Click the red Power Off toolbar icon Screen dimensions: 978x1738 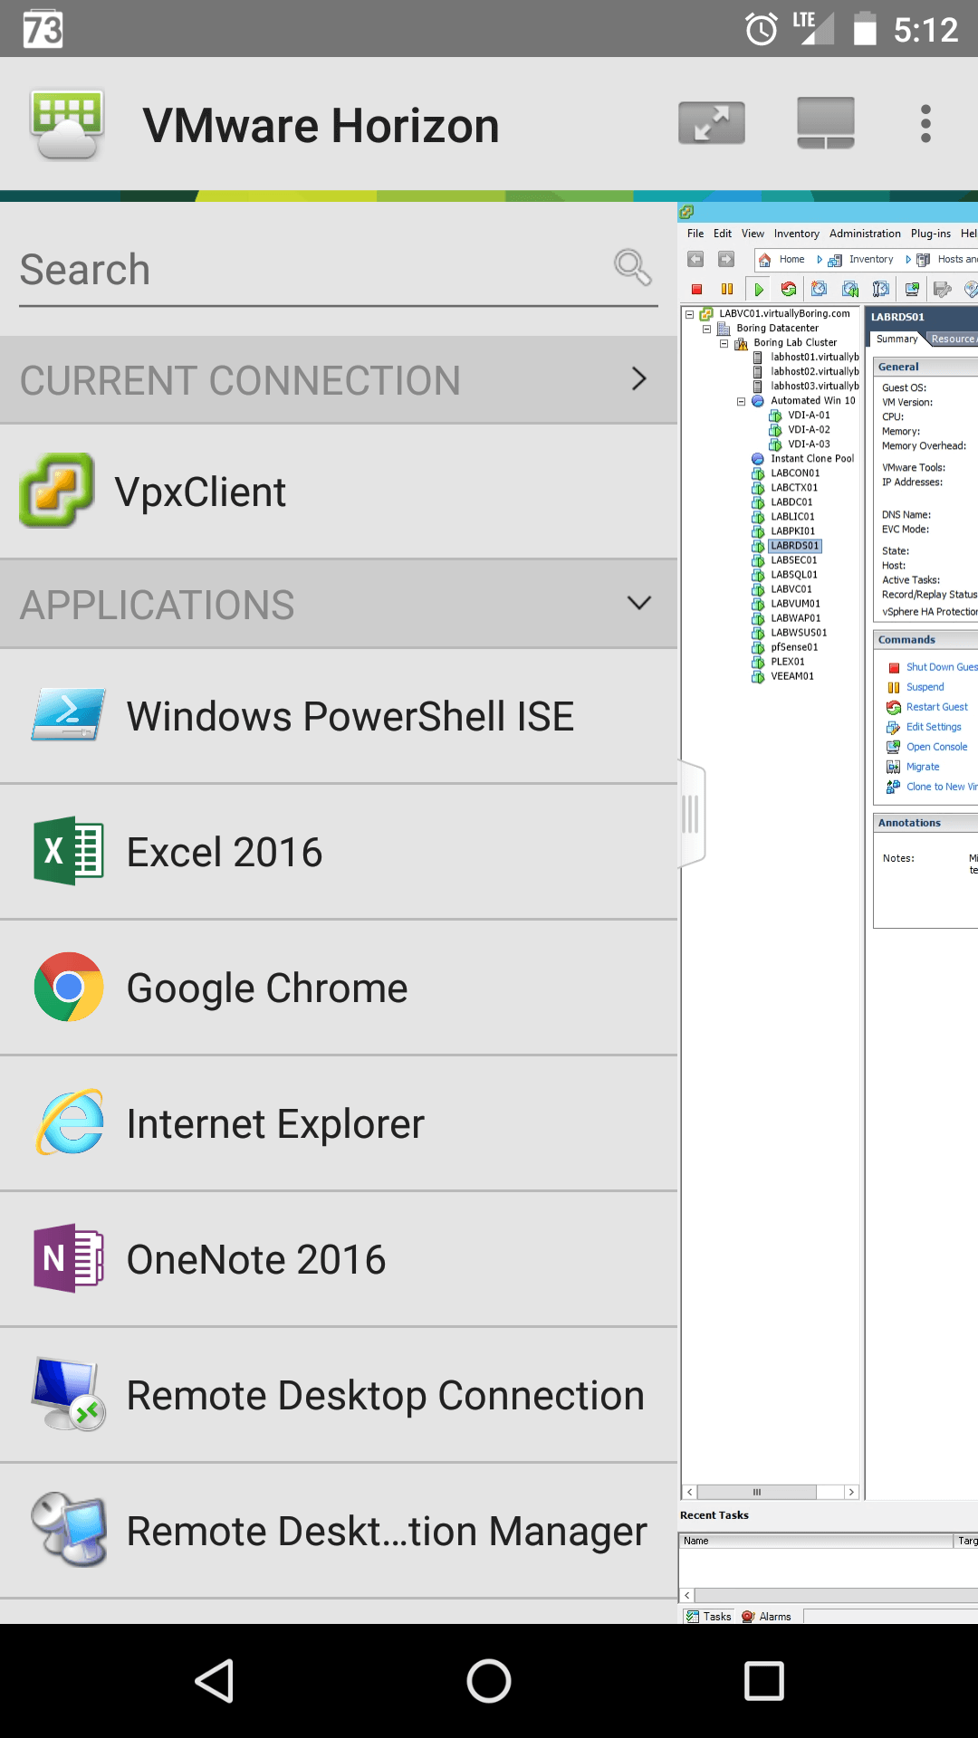pos(696,290)
